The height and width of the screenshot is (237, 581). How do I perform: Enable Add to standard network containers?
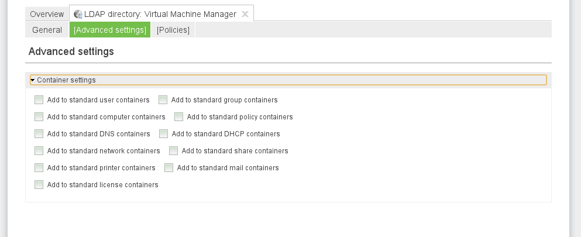(39, 151)
